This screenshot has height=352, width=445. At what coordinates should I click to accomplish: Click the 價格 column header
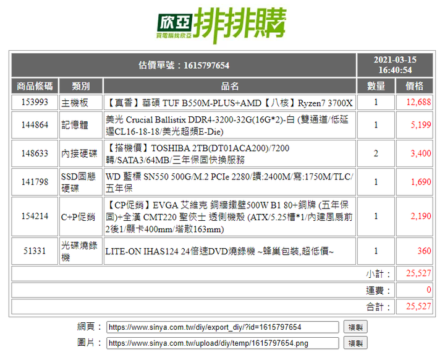pyautogui.click(x=414, y=86)
